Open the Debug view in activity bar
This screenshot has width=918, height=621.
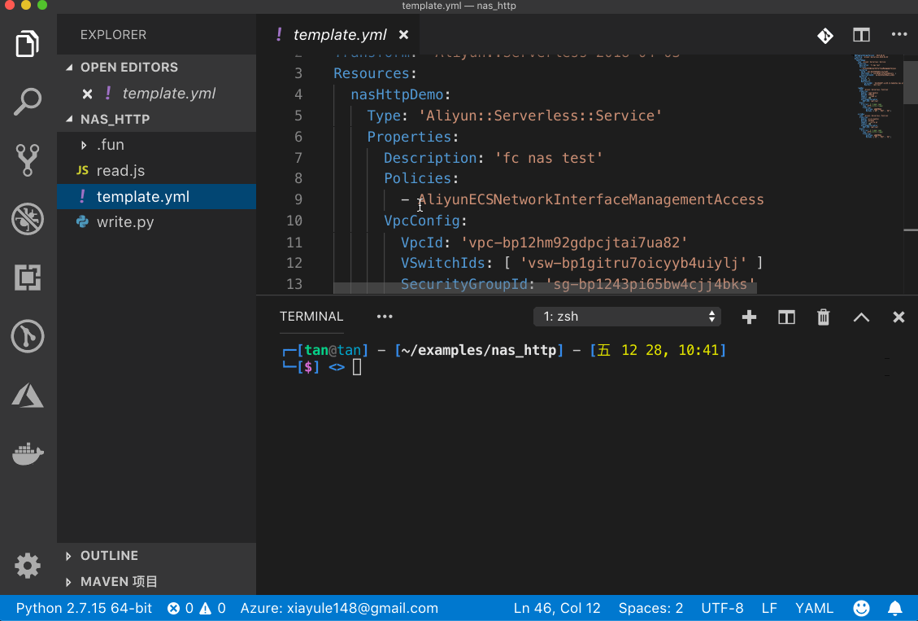tap(28, 219)
